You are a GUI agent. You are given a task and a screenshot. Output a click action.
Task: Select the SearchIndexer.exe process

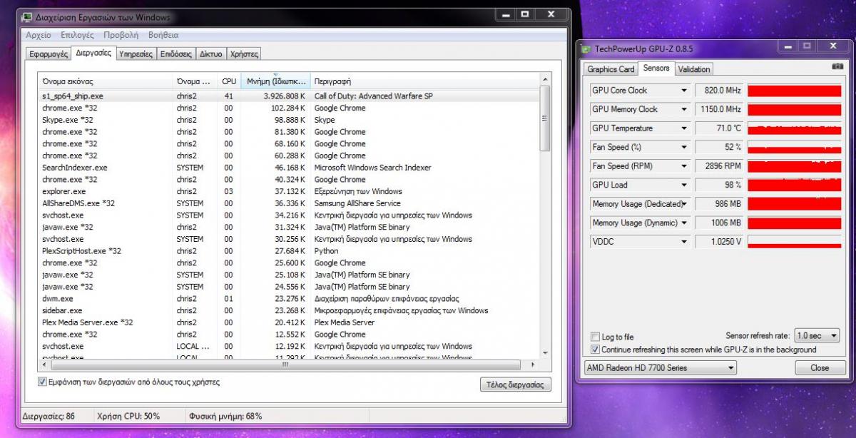(289, 168)
